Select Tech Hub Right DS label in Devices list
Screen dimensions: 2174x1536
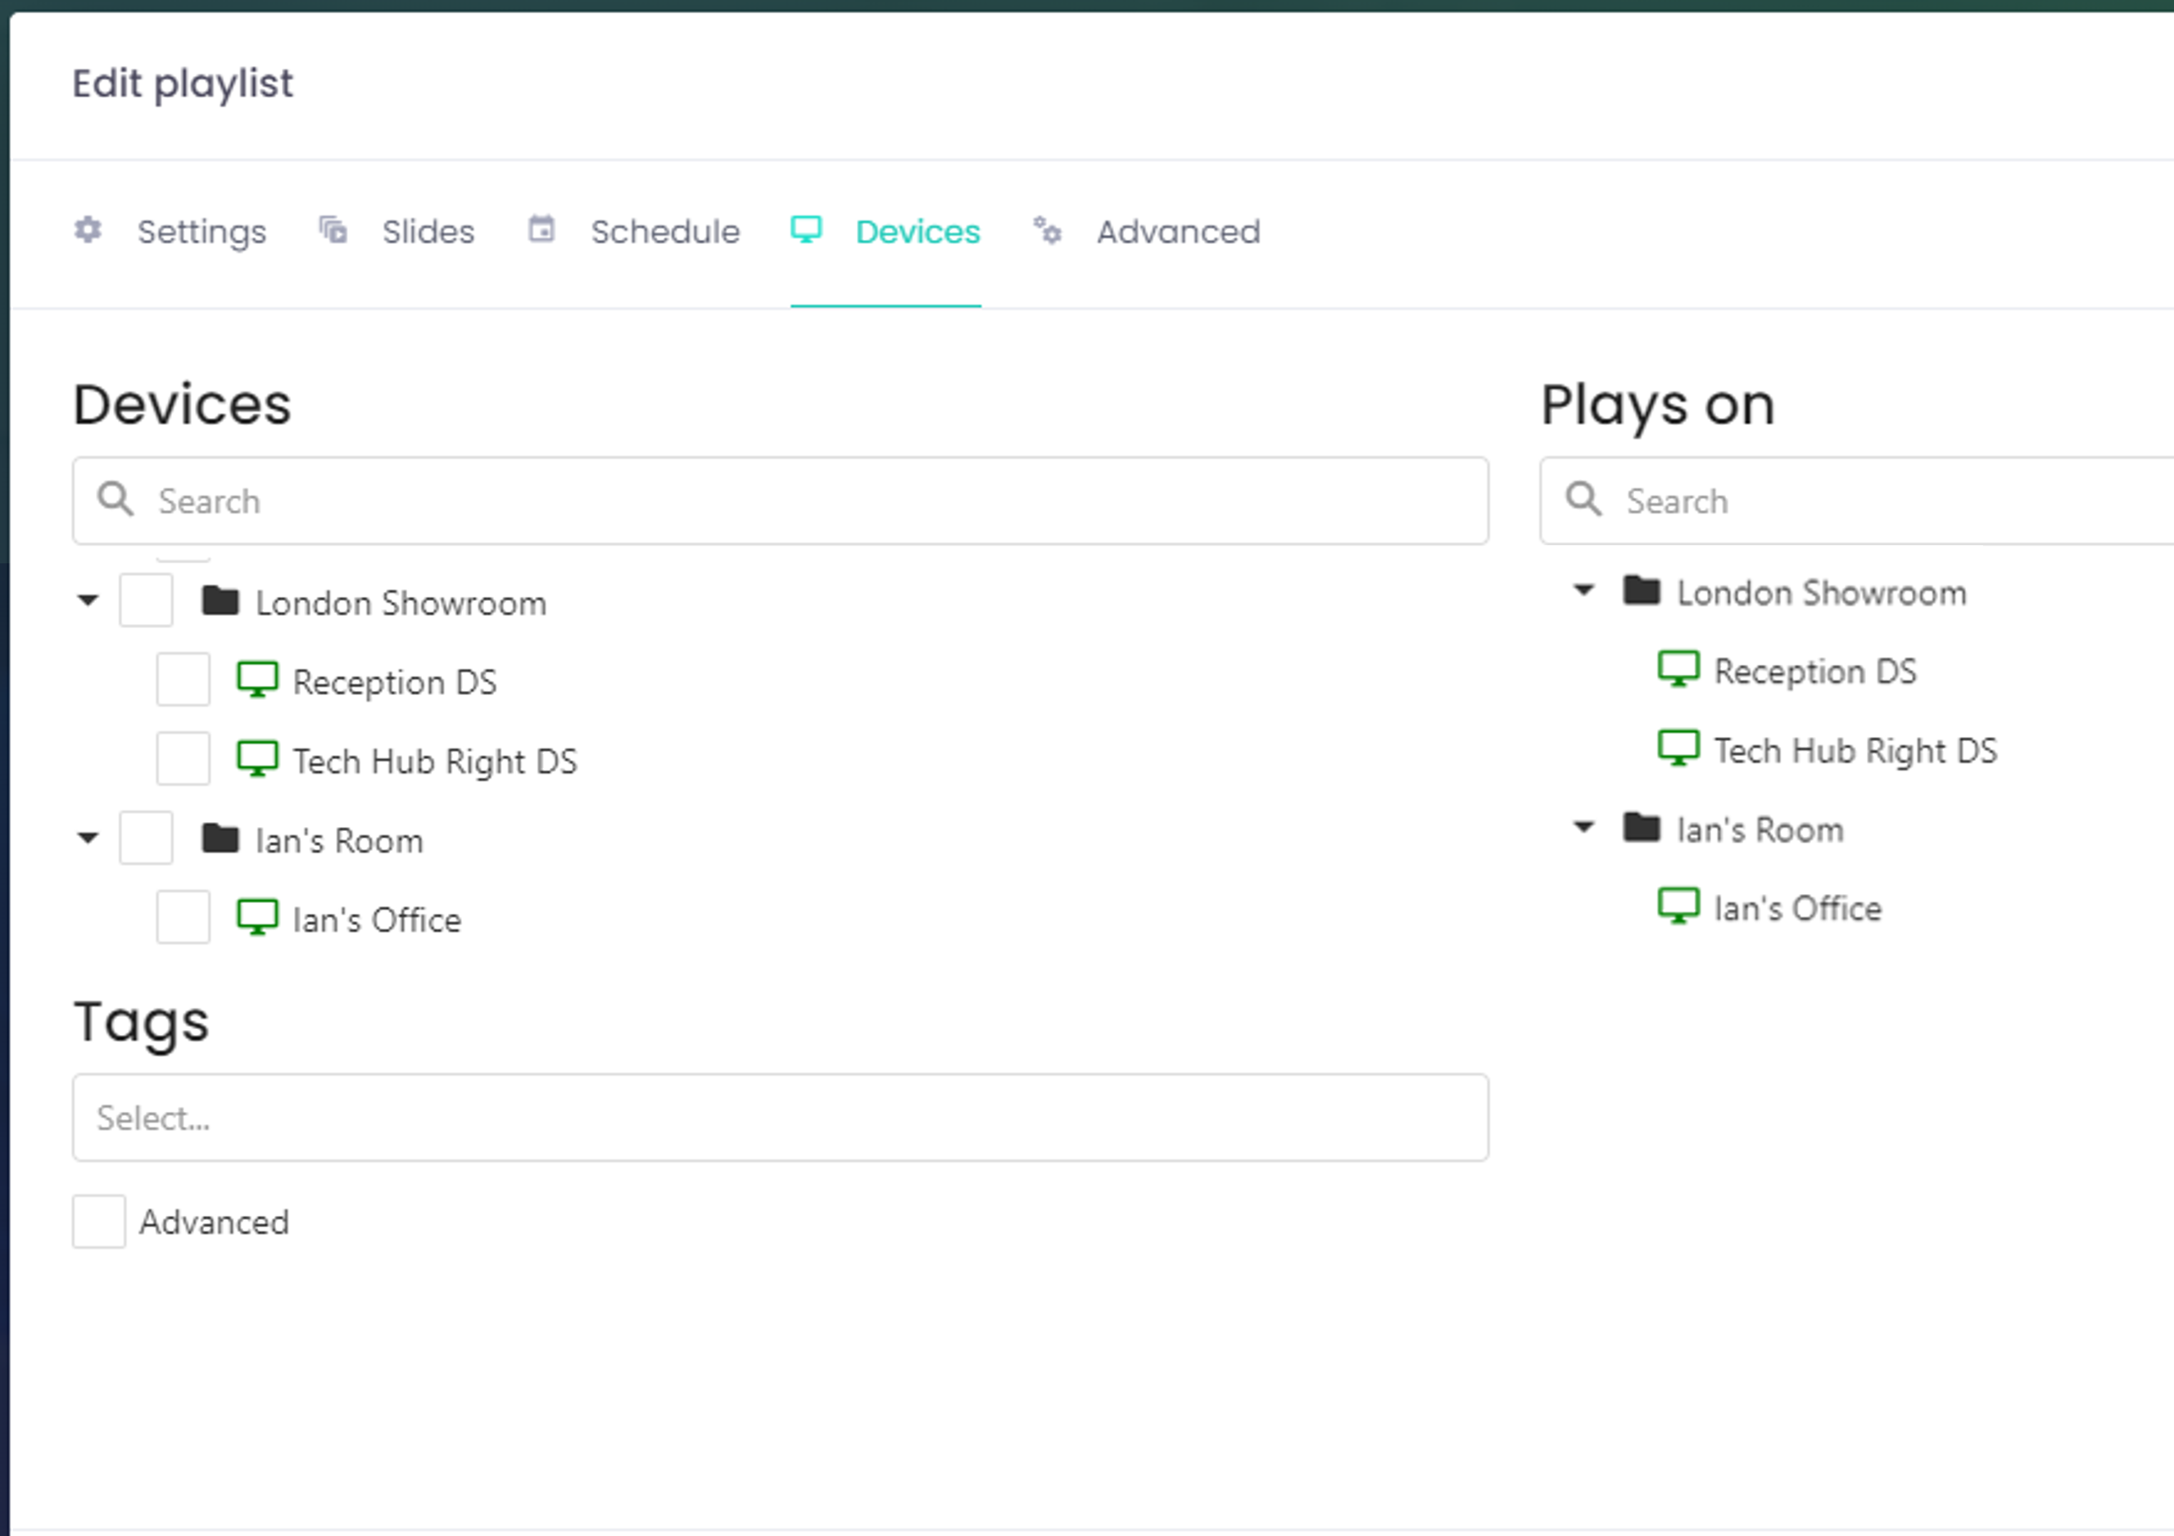(x=436, y=761)
